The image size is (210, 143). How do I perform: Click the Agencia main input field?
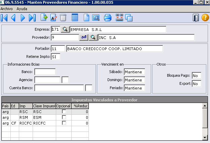tap(47, 80)
